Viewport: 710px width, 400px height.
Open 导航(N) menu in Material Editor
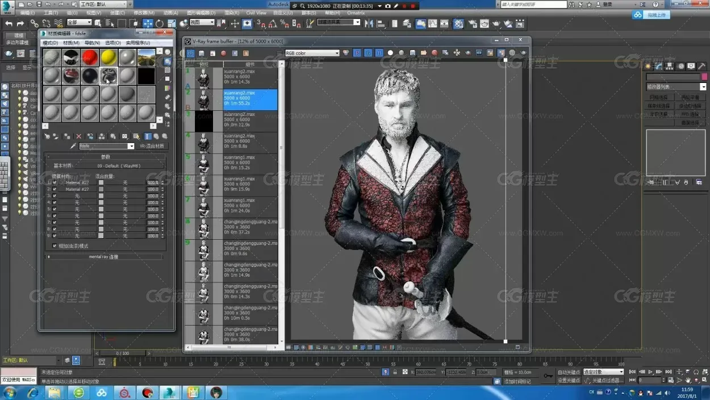tap(92, 43)
